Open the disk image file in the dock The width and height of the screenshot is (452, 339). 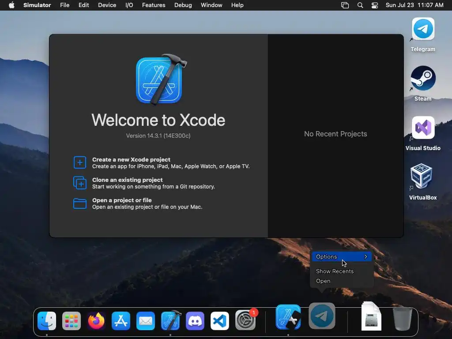[371, 316]
